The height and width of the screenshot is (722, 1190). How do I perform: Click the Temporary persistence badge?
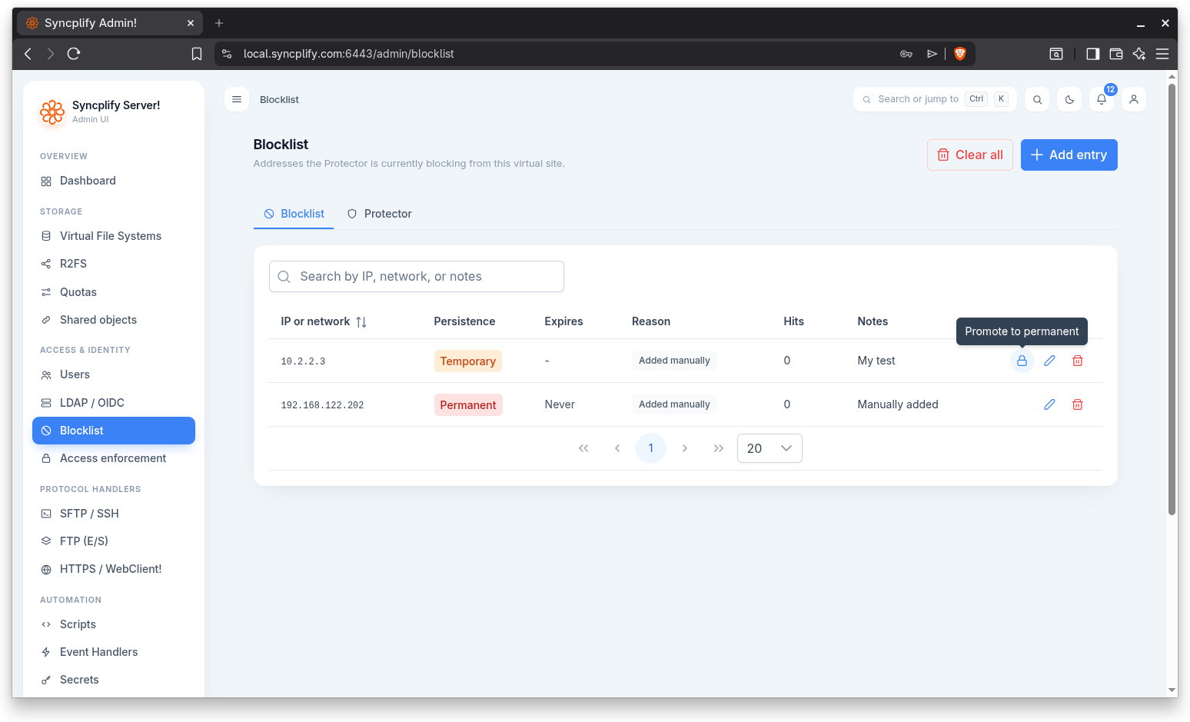[x=468, y=361]
